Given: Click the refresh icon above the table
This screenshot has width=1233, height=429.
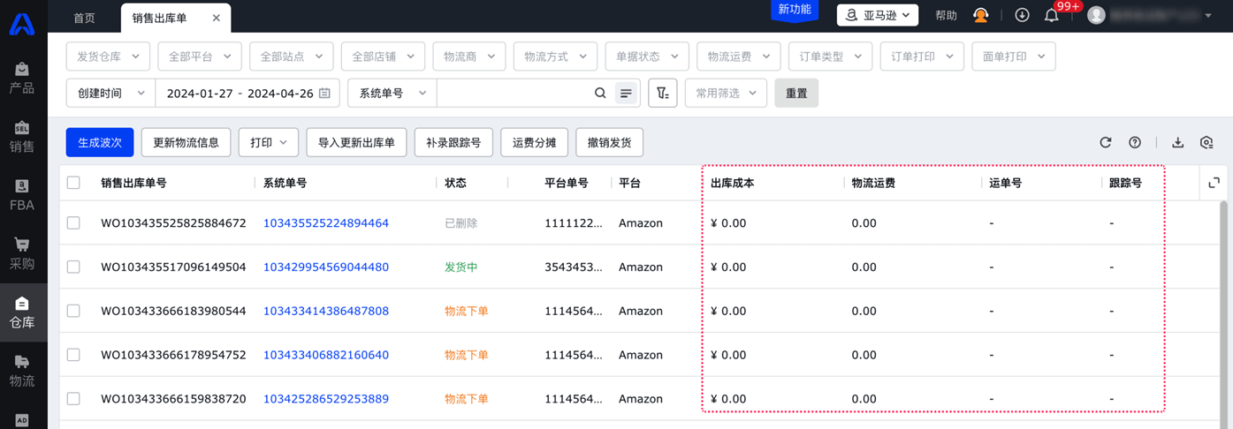Looking at the screenshot, I should click(x=1105, y=142).
